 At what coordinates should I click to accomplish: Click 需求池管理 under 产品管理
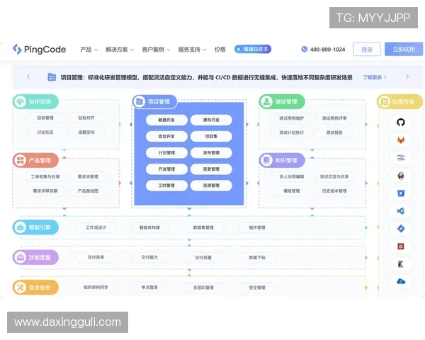coord(88,176)
